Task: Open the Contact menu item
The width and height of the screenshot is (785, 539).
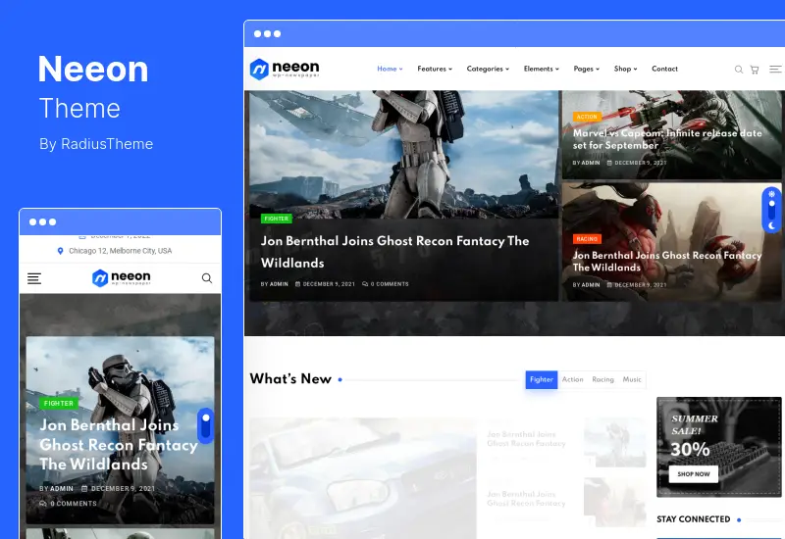Action: 664,69
